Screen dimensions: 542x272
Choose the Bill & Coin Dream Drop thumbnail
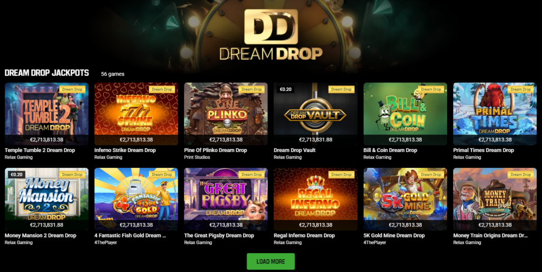[x=405, y=114]
